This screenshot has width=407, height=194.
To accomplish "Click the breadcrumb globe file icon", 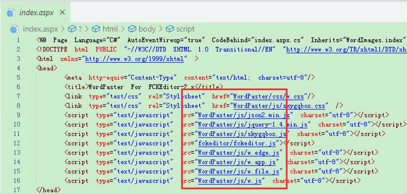I will point(14,29).
